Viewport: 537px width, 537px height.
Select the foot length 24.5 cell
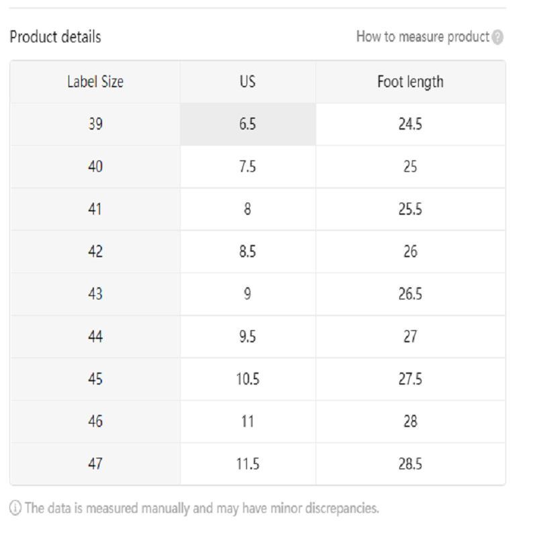click(x=410, y=124)
